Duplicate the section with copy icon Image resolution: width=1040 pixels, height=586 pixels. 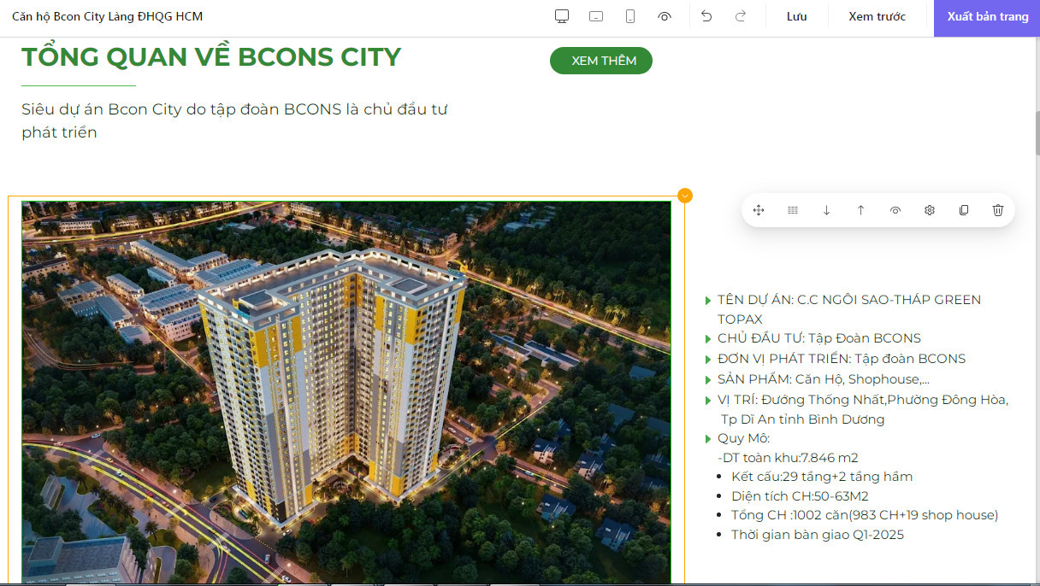click(x=964, y=210)
